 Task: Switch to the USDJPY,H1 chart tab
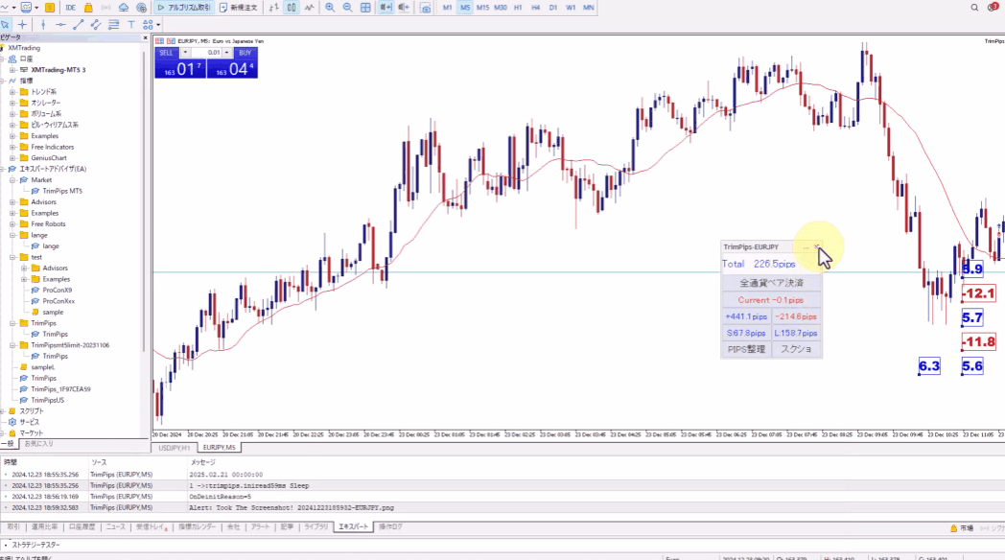point(174,448)
